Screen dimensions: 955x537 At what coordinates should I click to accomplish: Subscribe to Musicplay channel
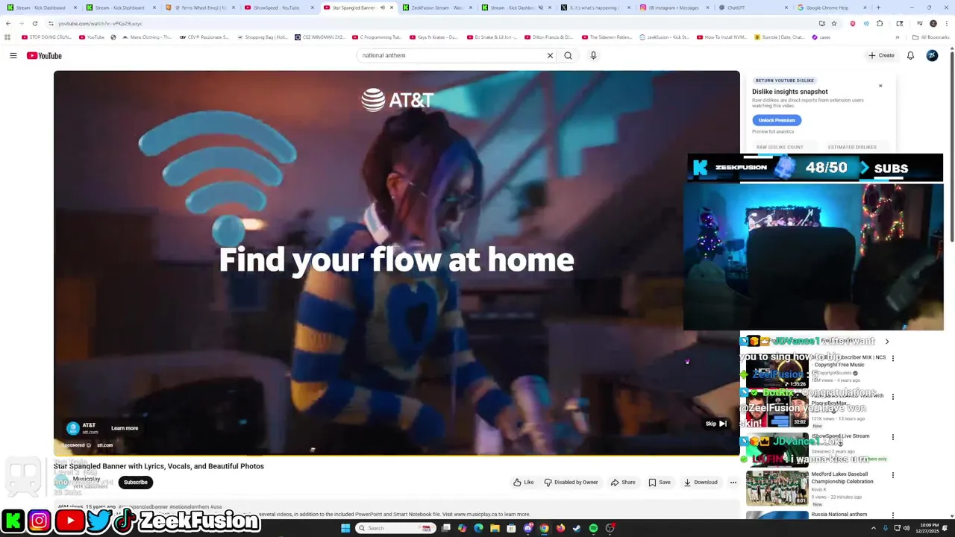coord(136,483)
